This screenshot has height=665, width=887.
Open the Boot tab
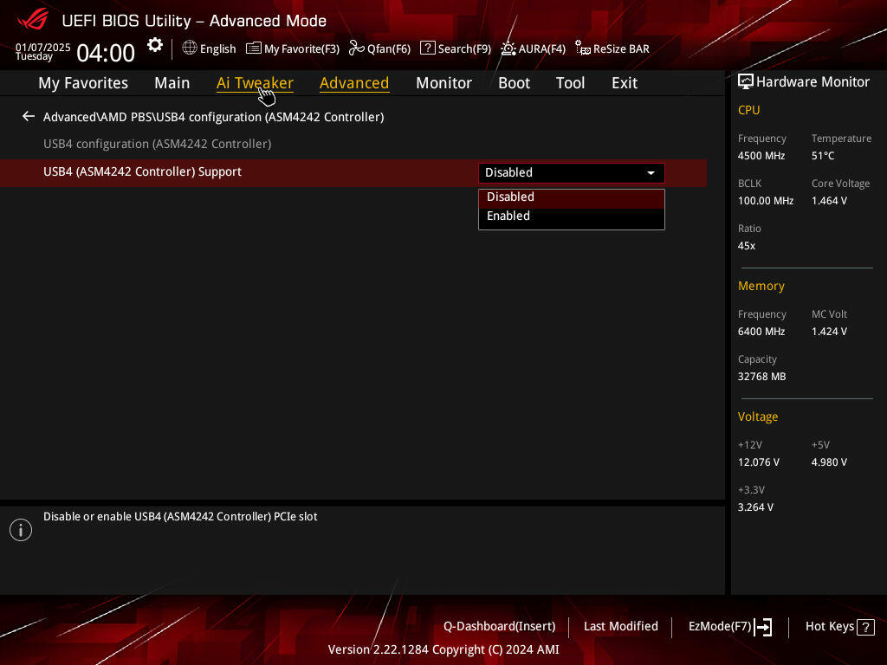515,83
